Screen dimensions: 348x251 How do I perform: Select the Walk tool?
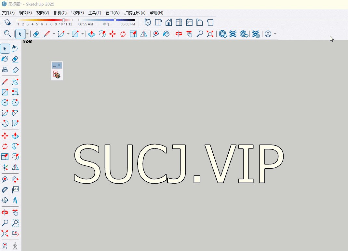pyautogui.click(x=15, y=246)
